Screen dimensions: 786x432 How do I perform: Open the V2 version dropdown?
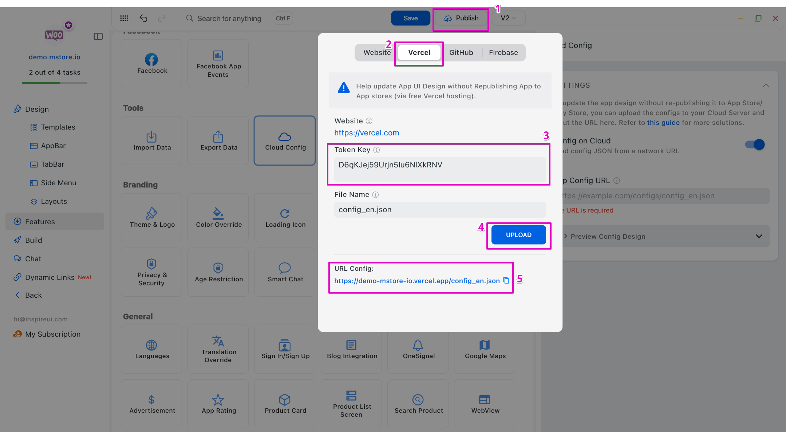coord(508,18)
